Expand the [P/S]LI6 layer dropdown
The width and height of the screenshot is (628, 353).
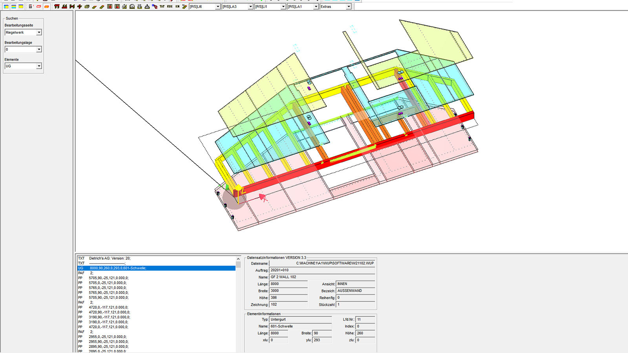point(218,7)
